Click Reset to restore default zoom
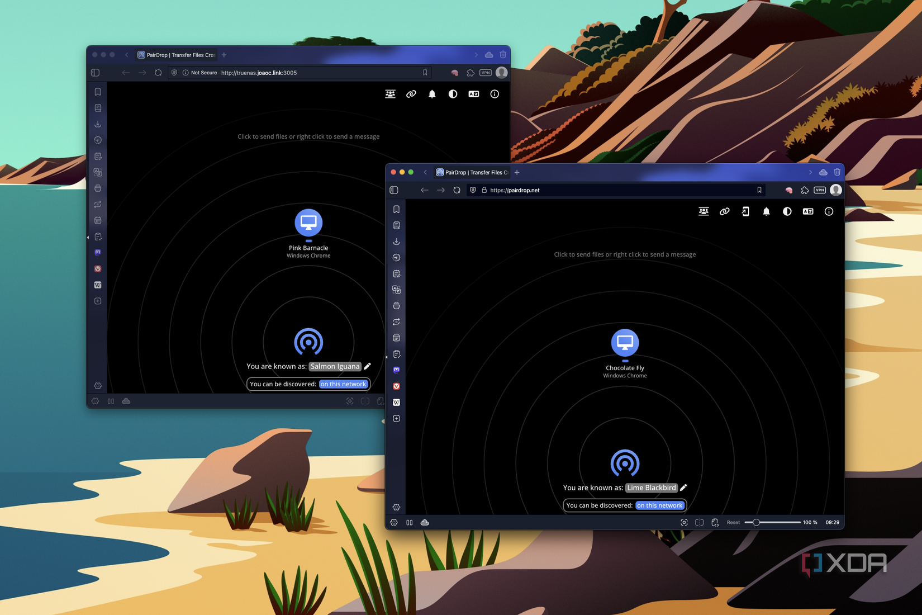 (x=733, y=522)
